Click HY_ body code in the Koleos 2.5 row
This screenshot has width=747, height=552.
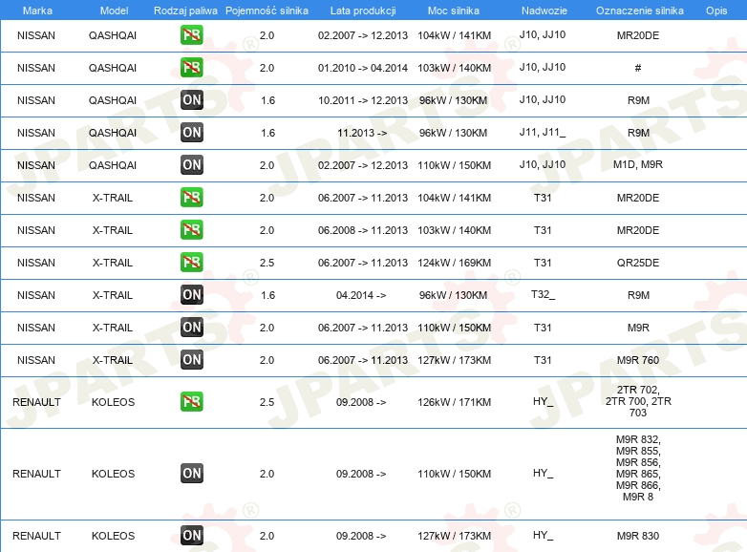(543, 401)
